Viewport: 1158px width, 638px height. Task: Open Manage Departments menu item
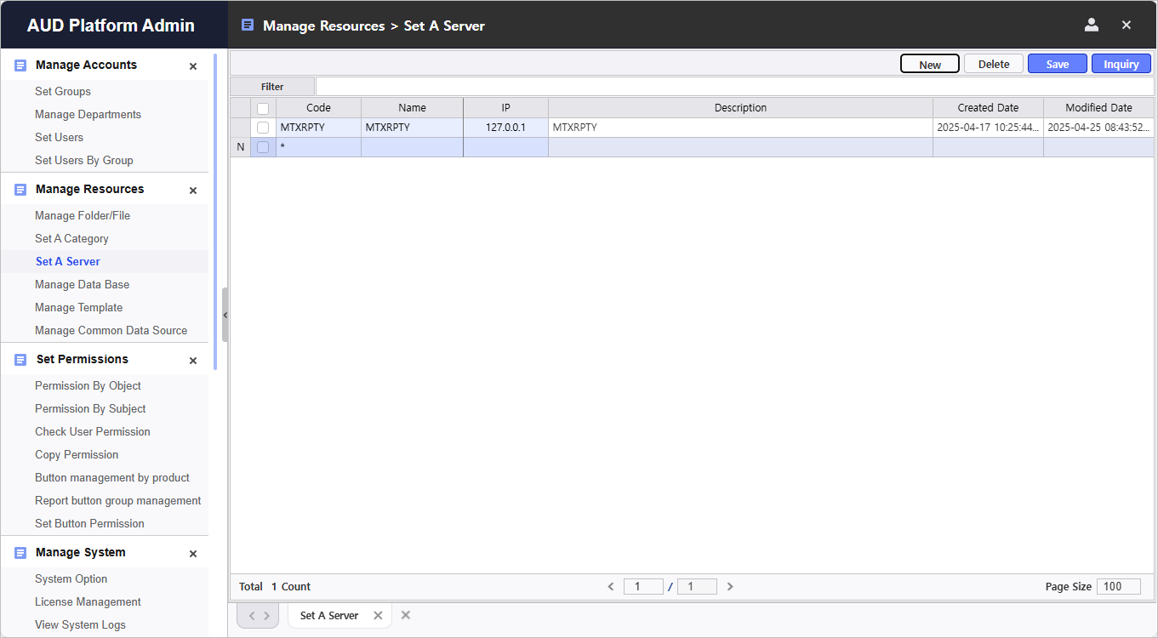point(88,114)
